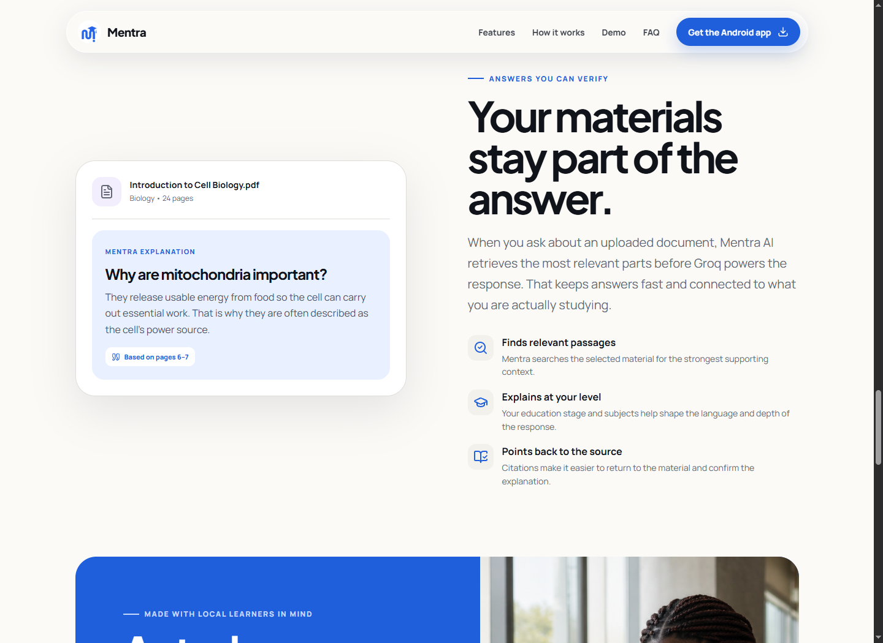Viewport: 883px width, 643px height.
Task: Click the Finds relevant passages search icon
Action: tap(481, 348)
